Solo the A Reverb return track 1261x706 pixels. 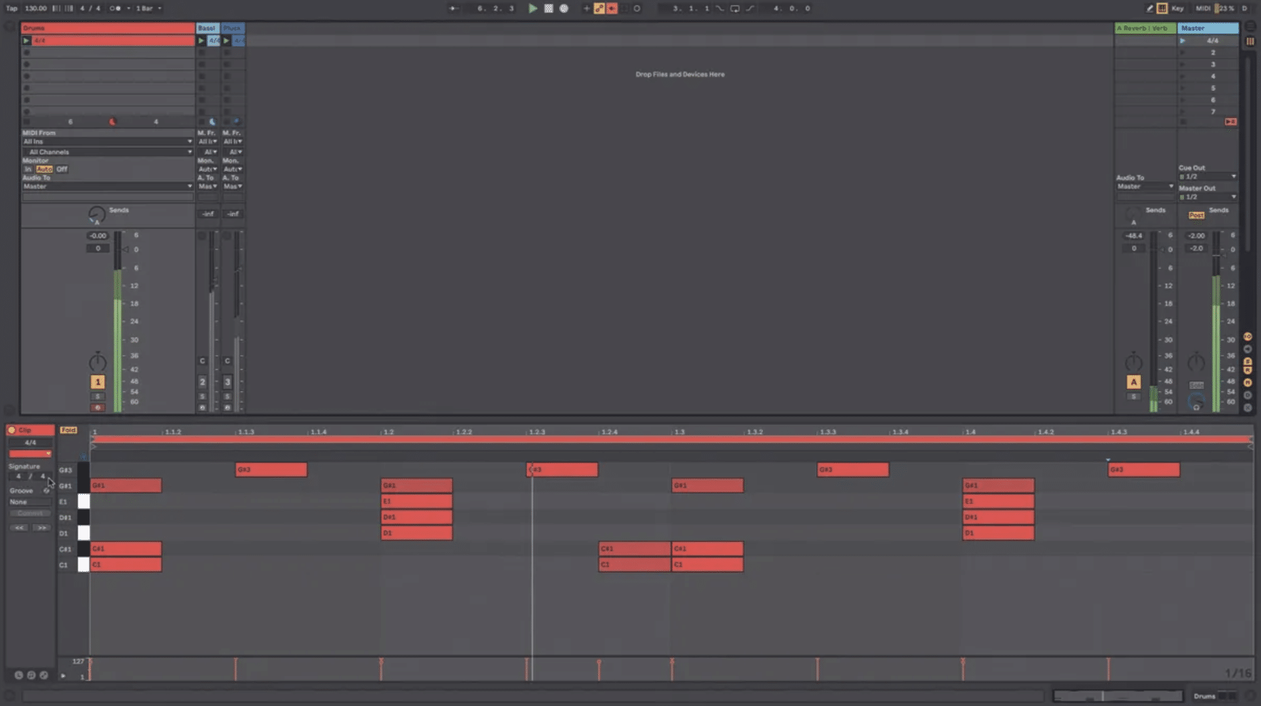[1133, 396]
